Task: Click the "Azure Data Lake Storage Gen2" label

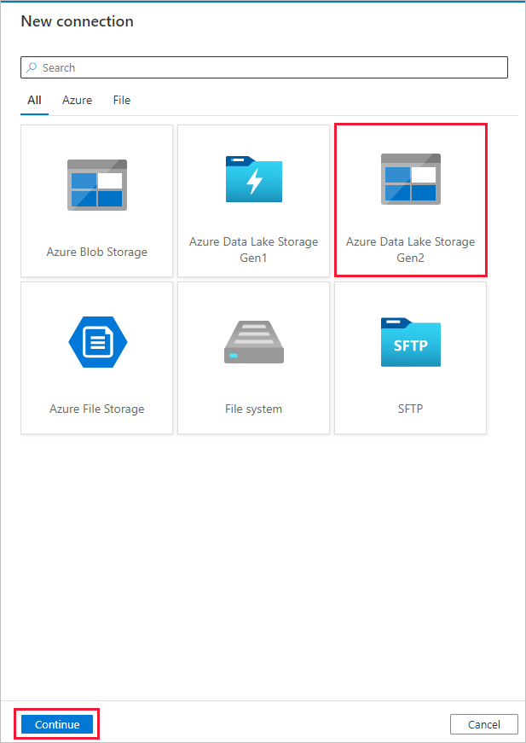Action: pyautogui.click(x=410, y=250)
